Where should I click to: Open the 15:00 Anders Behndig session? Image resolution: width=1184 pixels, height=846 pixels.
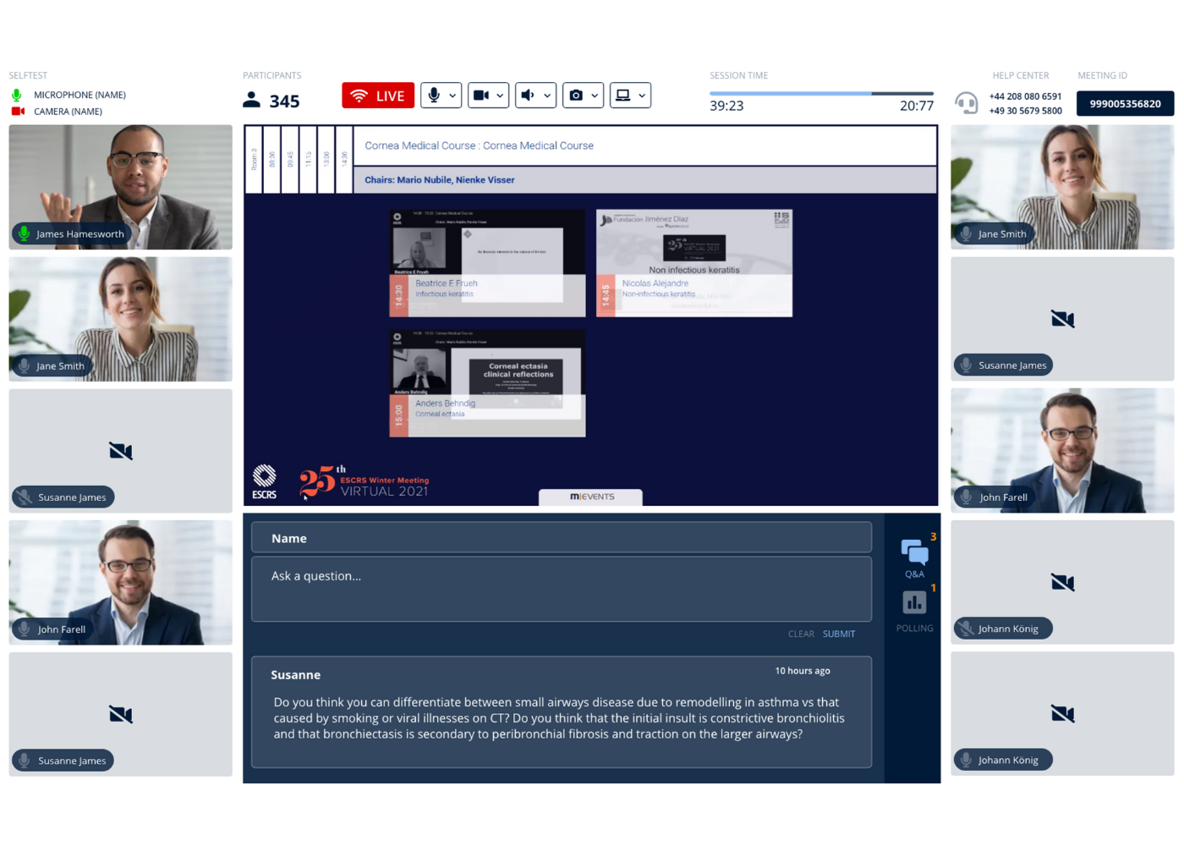pos(487,383)
